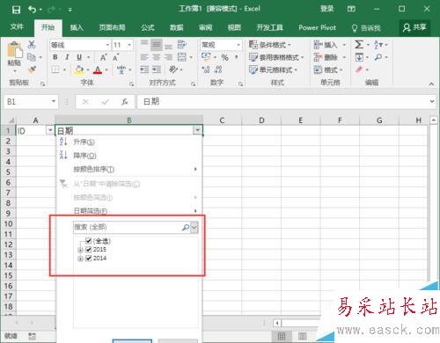This screenshot has height=343, width=440.
Task: Click merge and center icon
Action: click(182, 57)
